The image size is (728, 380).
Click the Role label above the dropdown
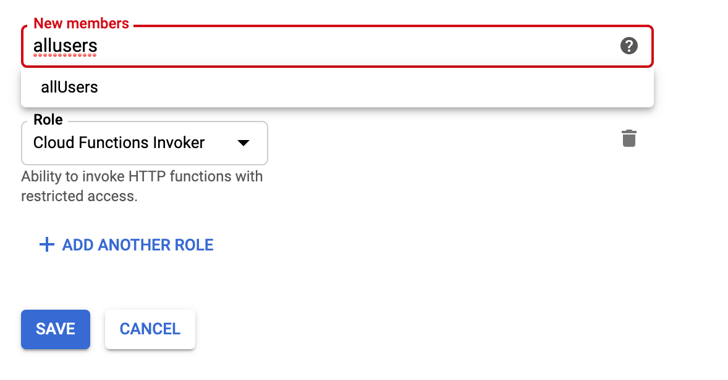[x=48, y=120]
